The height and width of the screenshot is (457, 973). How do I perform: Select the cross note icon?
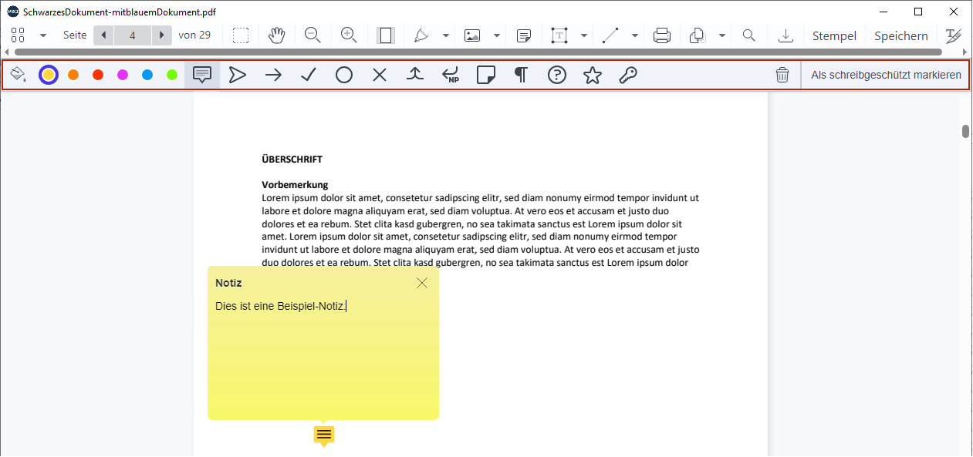click(x=380, y=75)
